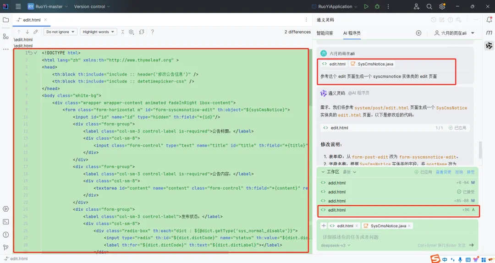Screen dimensions: 495x263
Task: Open diff viewer settings gear
Action: coord(132,32)
